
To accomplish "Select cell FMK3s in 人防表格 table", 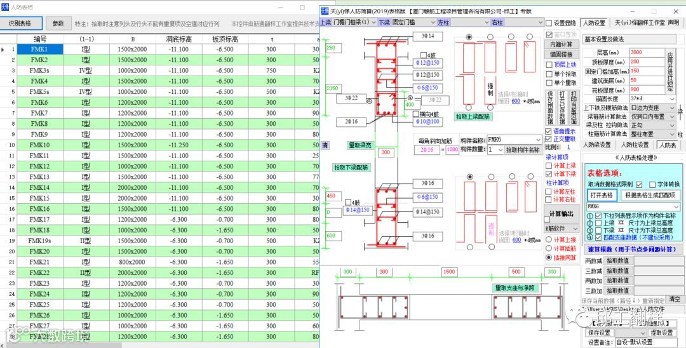I will (x=40, y=70).
